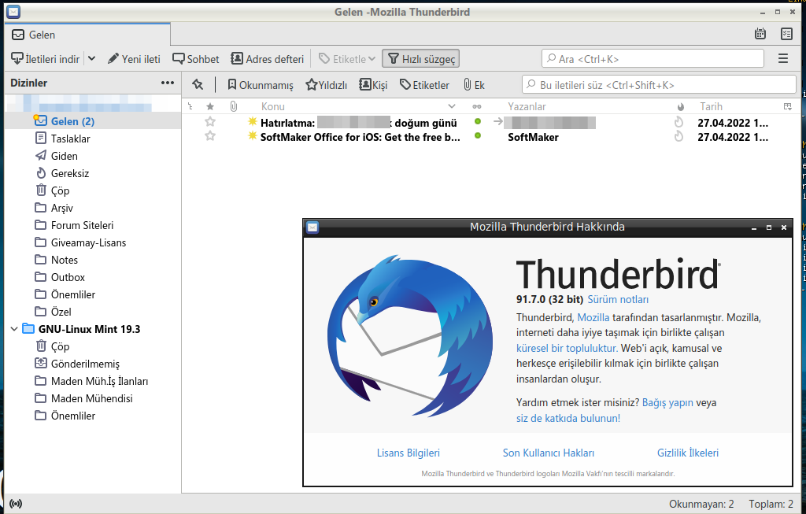Sort by the thread column icon
This screenshot has height=514, width=806.
190,106
